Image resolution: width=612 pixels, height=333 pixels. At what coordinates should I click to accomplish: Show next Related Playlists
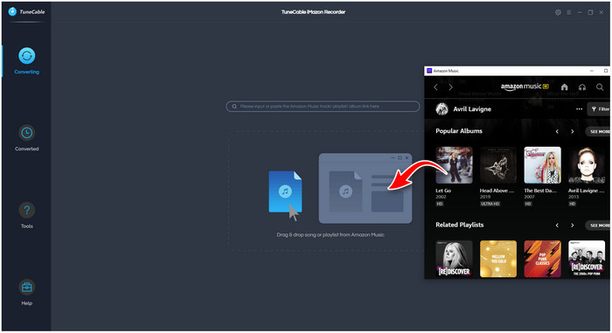(572, 225)
